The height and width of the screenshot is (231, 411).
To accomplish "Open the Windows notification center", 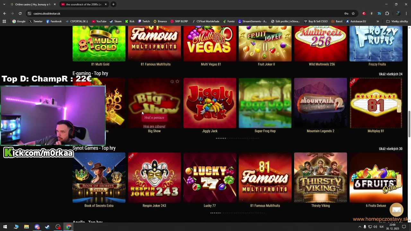I will (x=404, y=227).
